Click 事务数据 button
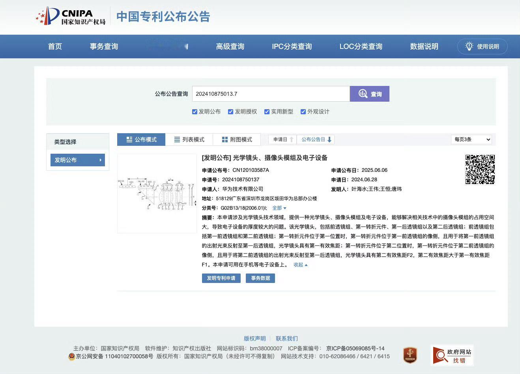 click(x=260, y=278)
